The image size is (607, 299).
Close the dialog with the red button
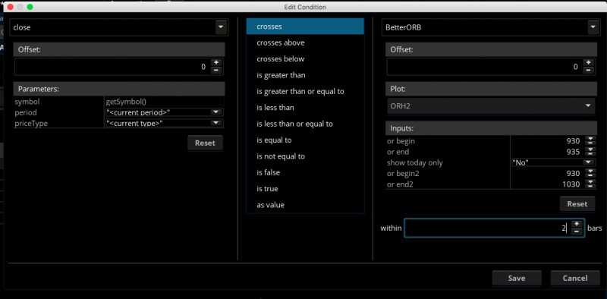(x=11, y=7)
